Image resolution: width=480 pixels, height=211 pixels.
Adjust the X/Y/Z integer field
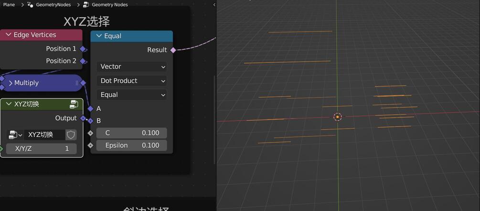click(x=42, y=149)
